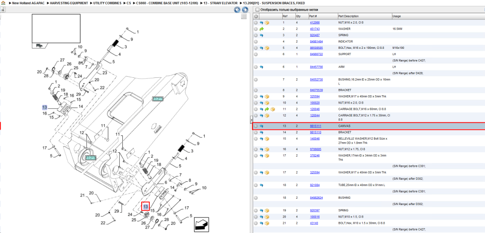
Task: Click box icon for CARRIAGE BOLT 120046
Action: [x=273, y=109]
